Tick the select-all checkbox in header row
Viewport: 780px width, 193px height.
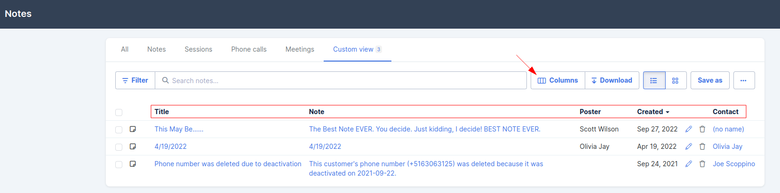tap(119, 112)
